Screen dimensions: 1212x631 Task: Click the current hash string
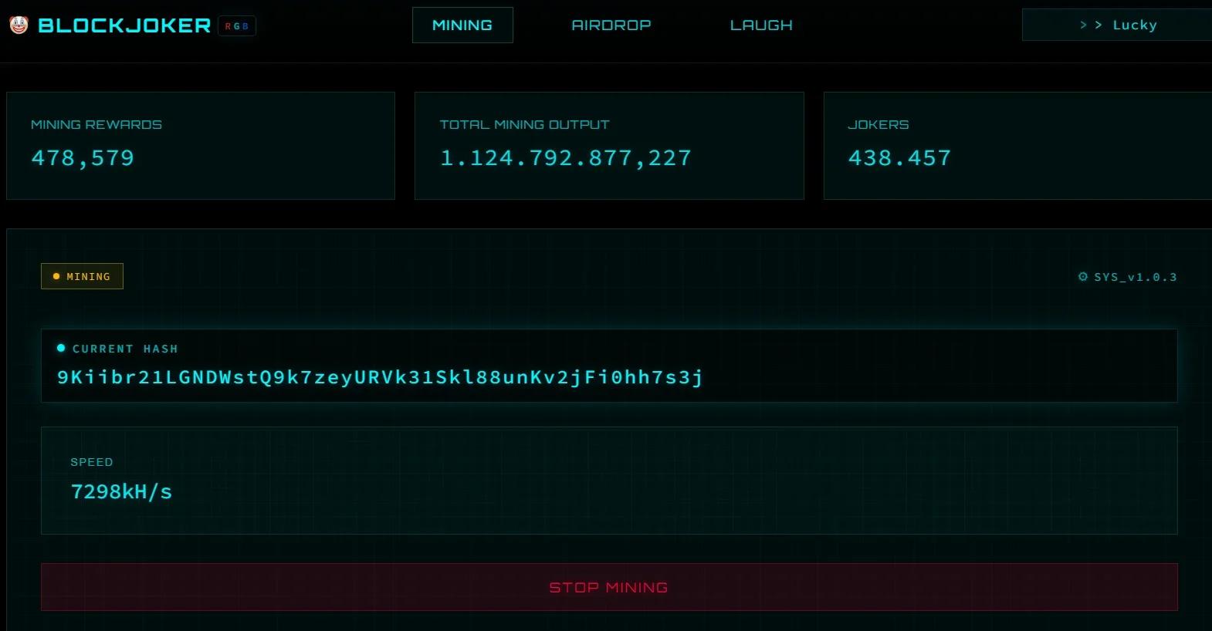[x=380, y=377]
